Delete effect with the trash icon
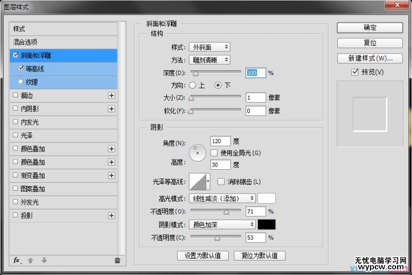 pos(117,260)
